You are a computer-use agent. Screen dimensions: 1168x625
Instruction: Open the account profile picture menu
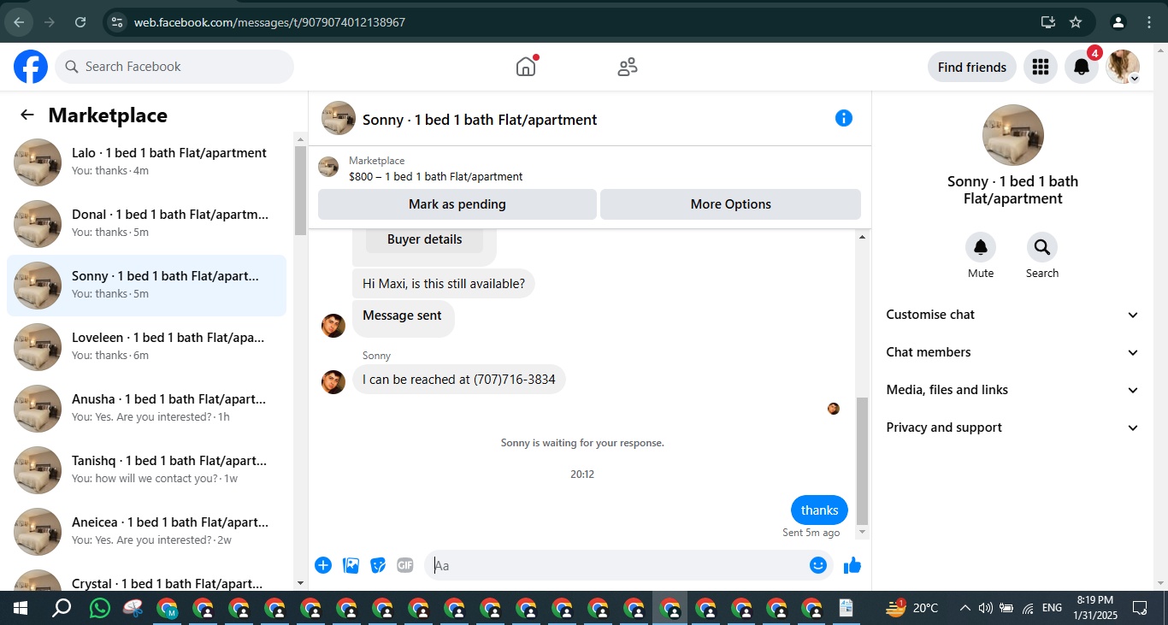click(1123, 67)
